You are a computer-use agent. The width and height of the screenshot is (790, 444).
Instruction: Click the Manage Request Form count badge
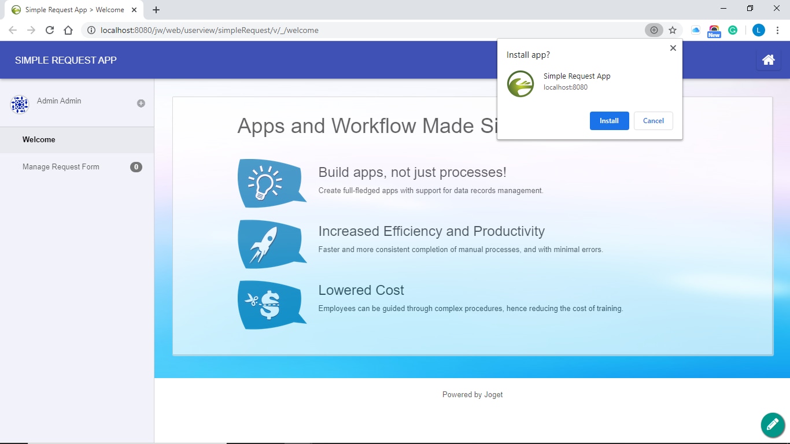pos(136,167)
